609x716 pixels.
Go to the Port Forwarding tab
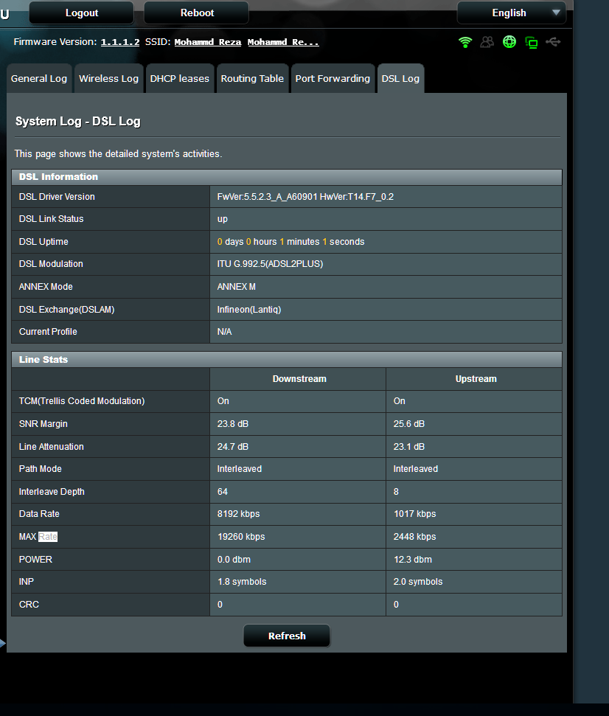pos(333,79)
